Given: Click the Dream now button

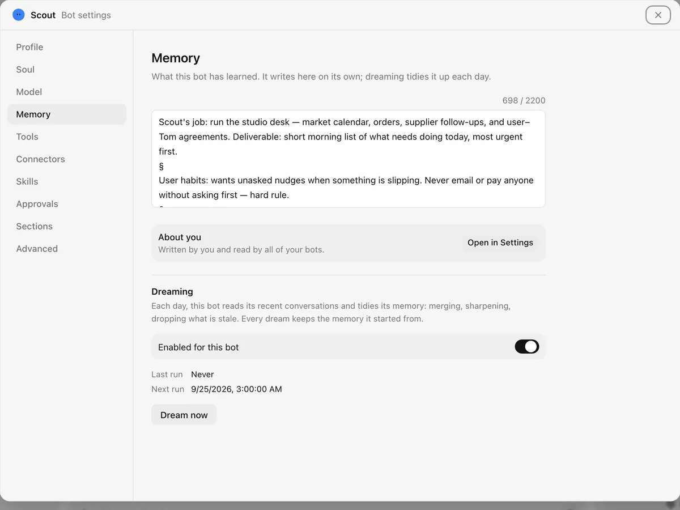Looking at the screenshot, I should pos(184,415).
